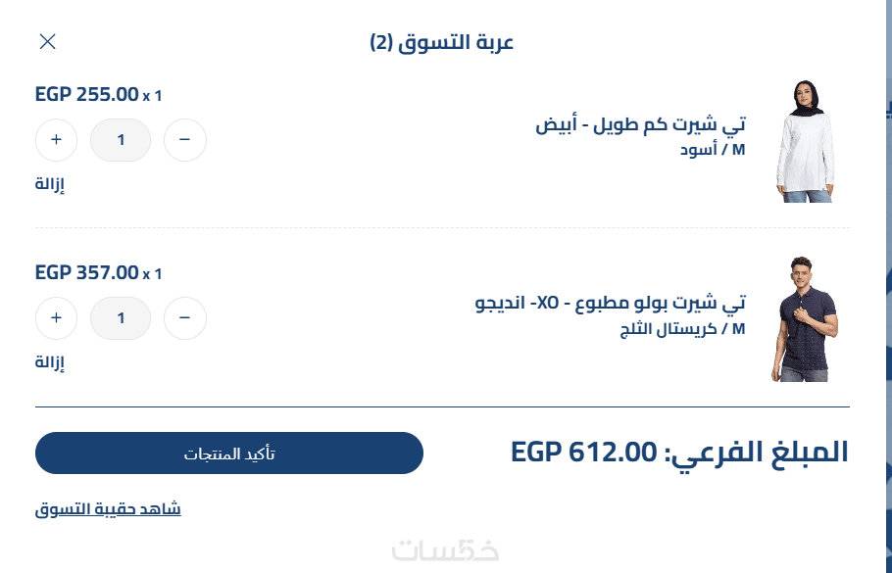The height and width of the screenshot is (573, 892).
Task: Follow the شاهد حقيبة التسوق link
Action: point(108,509)
